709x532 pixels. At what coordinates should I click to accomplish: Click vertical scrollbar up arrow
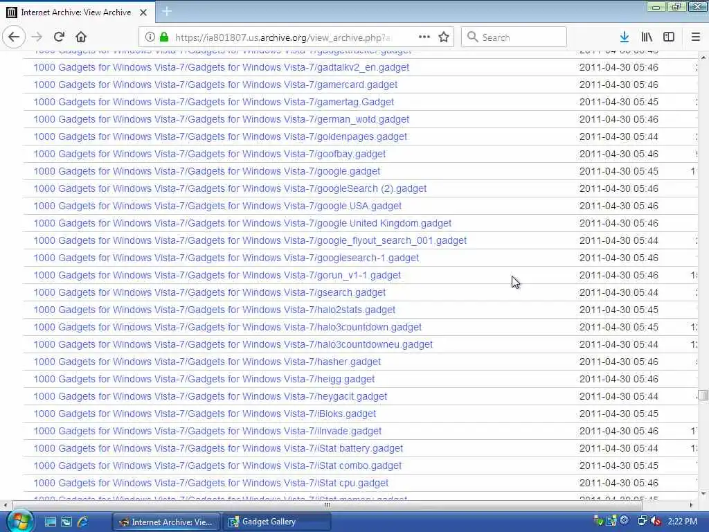703,57
